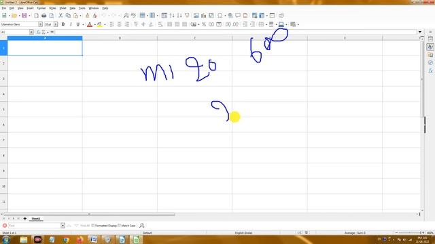Click the Wrap Text icon
Screen dimensions: 435x244
(x=160, y=24)
